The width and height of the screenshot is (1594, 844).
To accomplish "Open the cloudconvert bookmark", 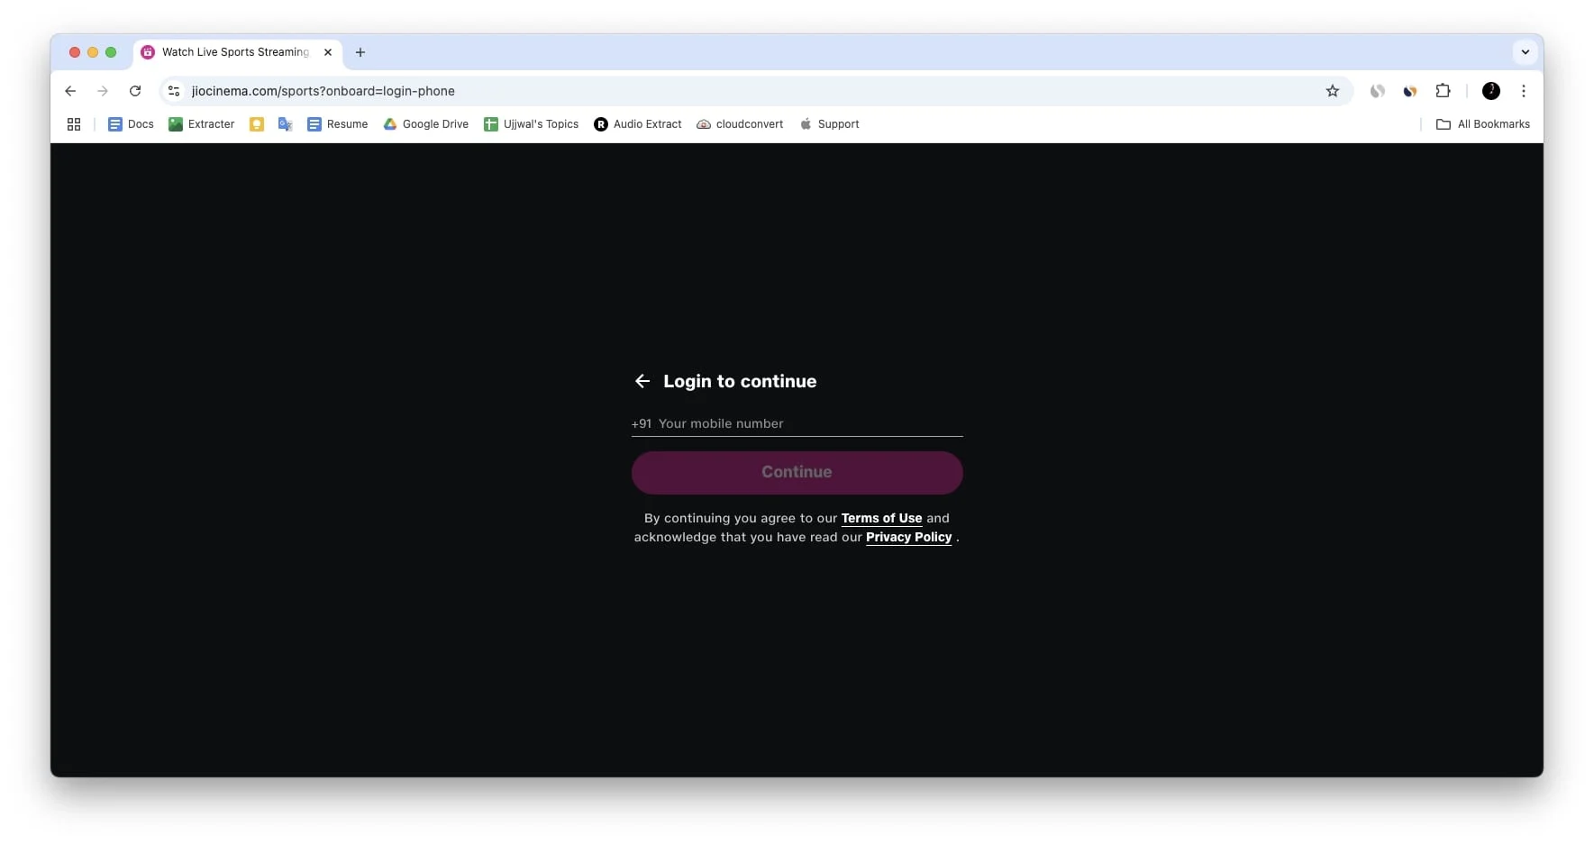I will click(x=740, y=124).
